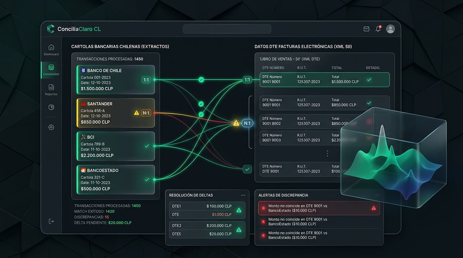Viewport: 463px width, 258px height.
Task: Select the DTE 9001 9003 row
Action: pos(300,138)
